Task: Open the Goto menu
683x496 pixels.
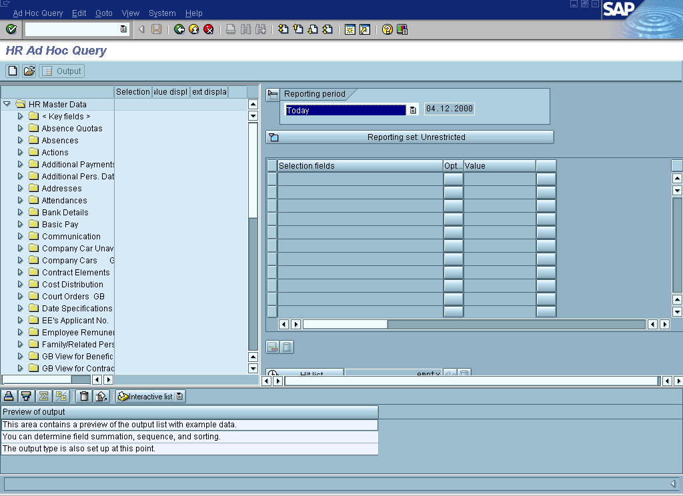Action: click(x=103, y=13)
